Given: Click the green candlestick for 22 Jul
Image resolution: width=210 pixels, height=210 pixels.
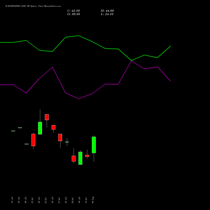Looking at the screenshot, I should [x=40, y=128].
